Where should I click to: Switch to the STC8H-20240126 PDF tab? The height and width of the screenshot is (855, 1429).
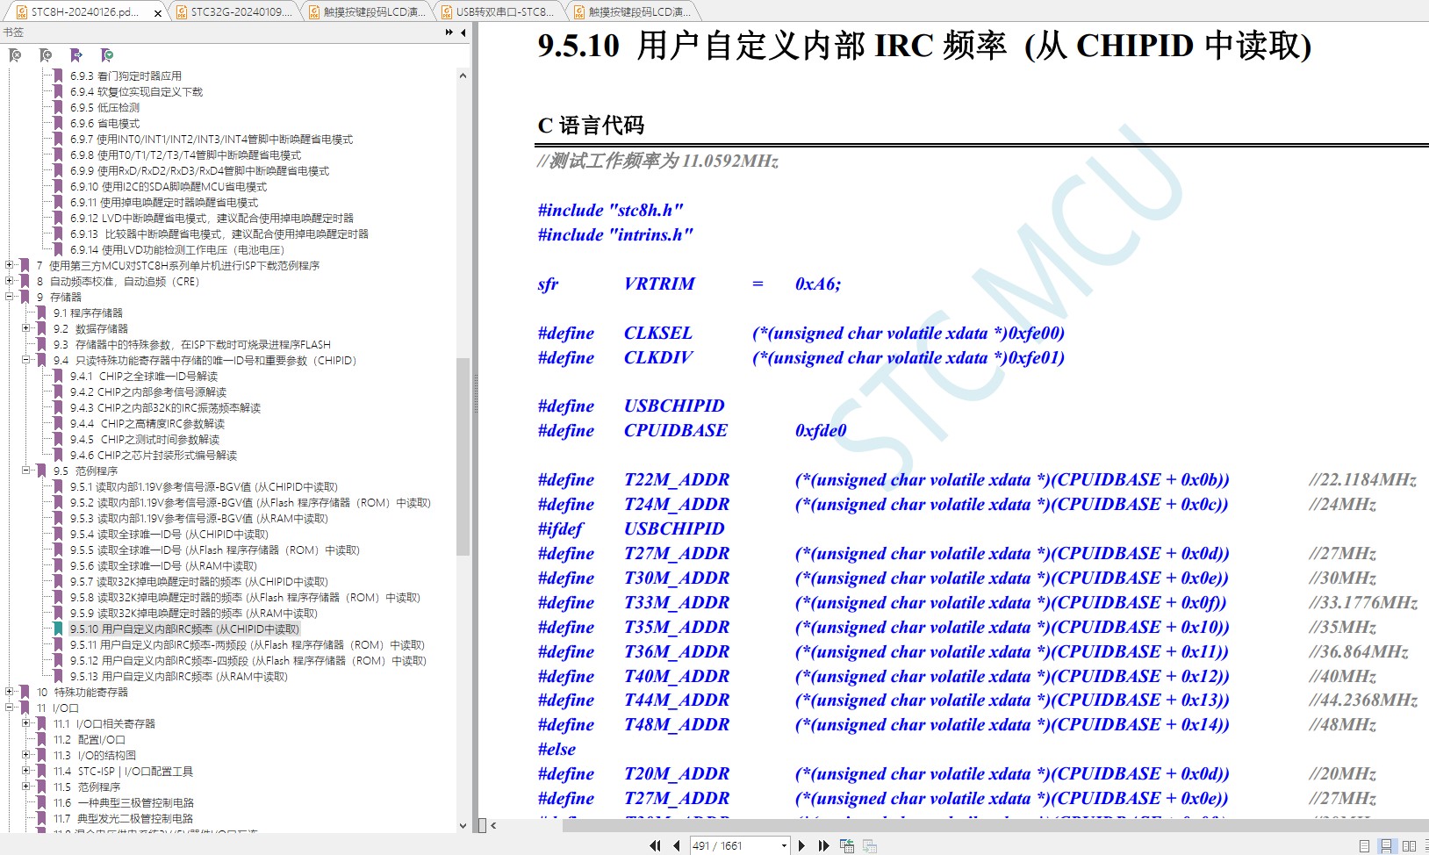click(x=85, y=12)
